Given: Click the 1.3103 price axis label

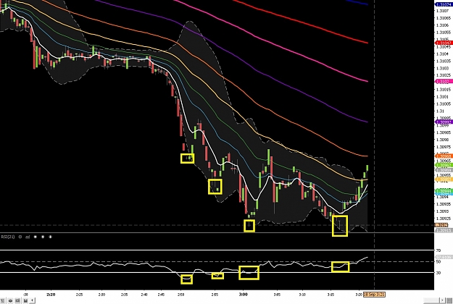Looking at the screenshot, I should coord(443,68).
